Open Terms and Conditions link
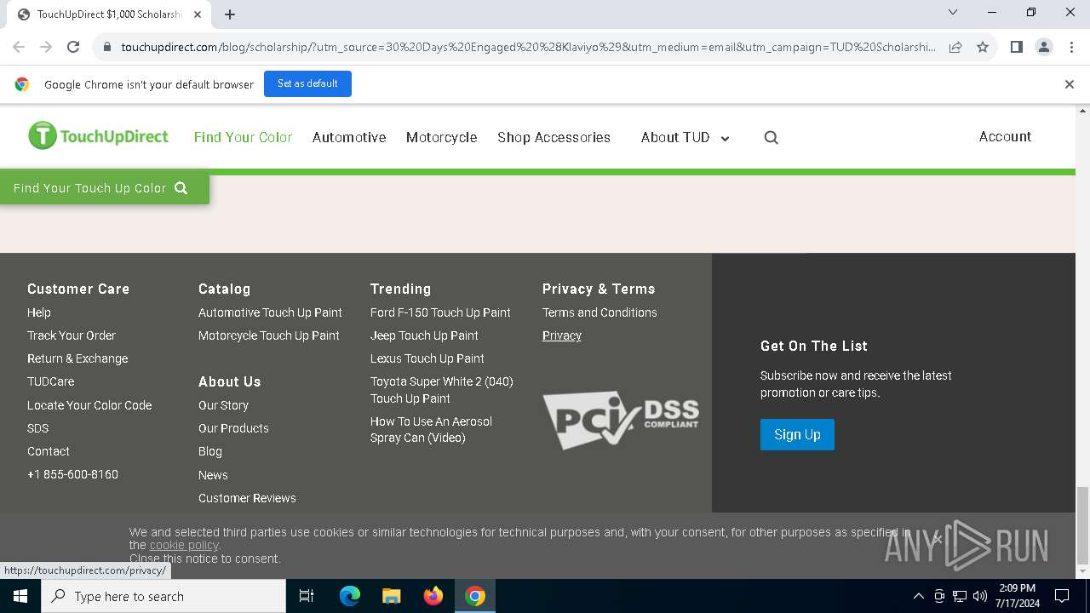 [x=599, y=312]
